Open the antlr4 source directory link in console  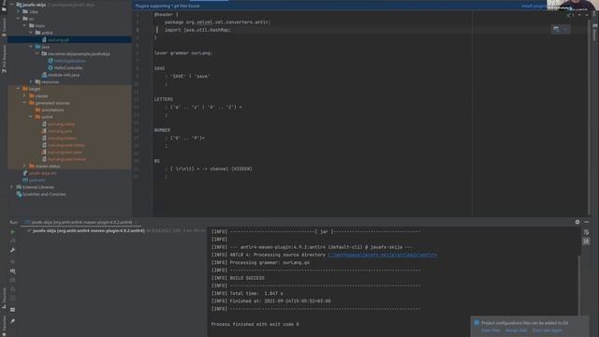383,255
